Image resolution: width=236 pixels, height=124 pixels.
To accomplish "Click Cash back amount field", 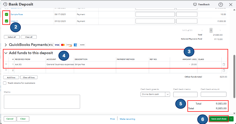I will click(213, 94).
